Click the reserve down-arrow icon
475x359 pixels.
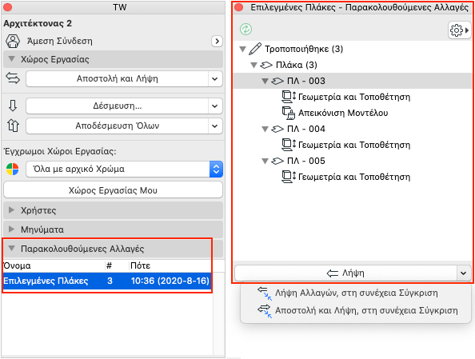(13, 106)
